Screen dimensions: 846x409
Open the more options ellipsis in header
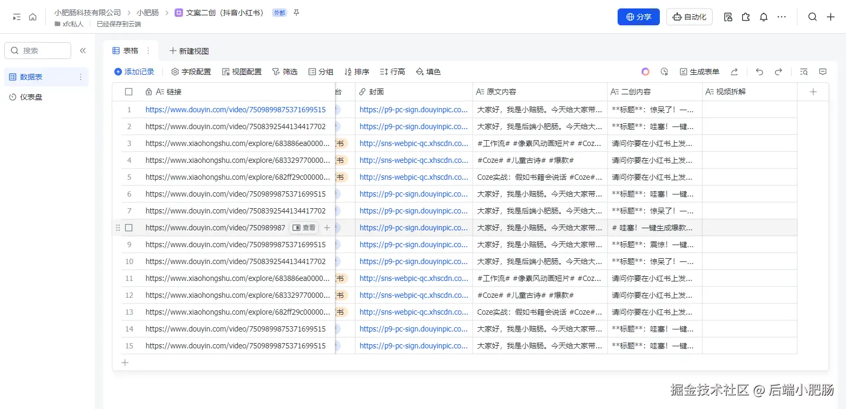(x=782, y=17)
